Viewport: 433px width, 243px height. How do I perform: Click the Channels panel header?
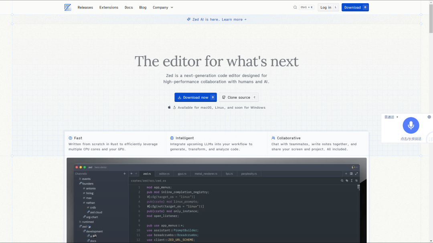pyautogui.click(x=81, y=174)
